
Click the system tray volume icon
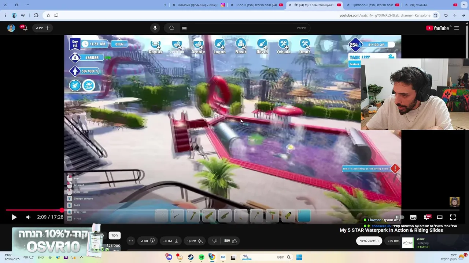(x=26, y=258)
